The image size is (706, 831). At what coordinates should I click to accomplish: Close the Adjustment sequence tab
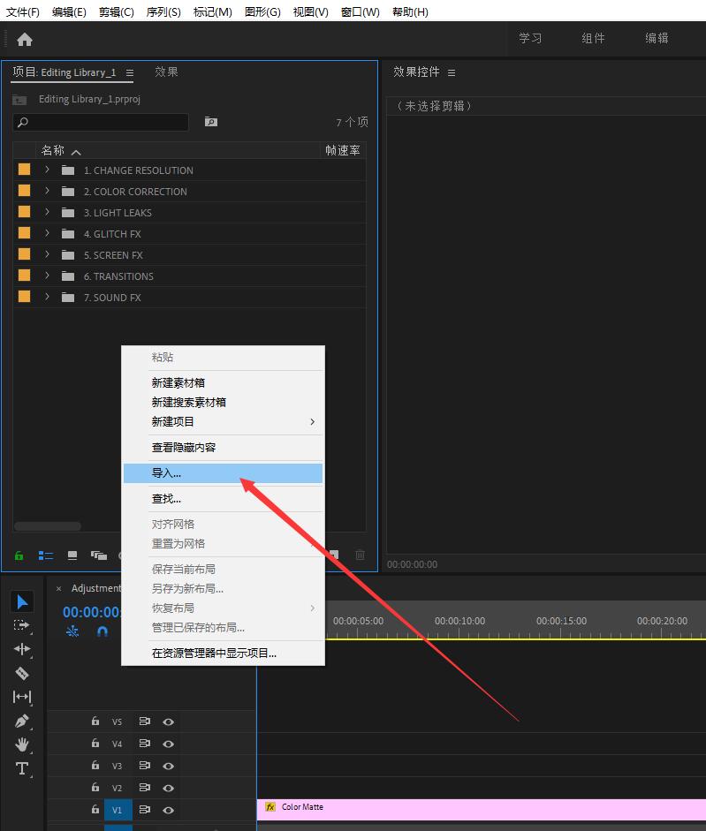coord(59,589)
